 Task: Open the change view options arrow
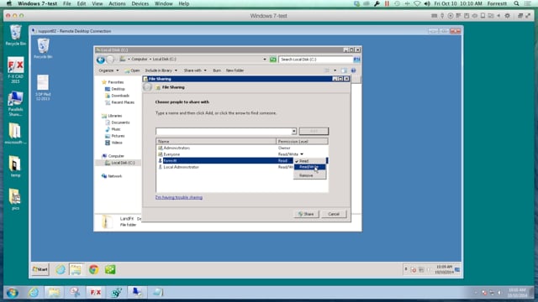pos(335,70)
